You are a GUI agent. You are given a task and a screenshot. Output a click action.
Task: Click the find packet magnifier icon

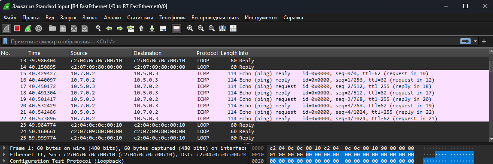click(x=98, y=29)
